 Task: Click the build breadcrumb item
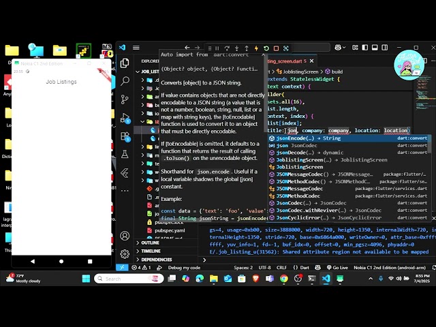point(334,72)
